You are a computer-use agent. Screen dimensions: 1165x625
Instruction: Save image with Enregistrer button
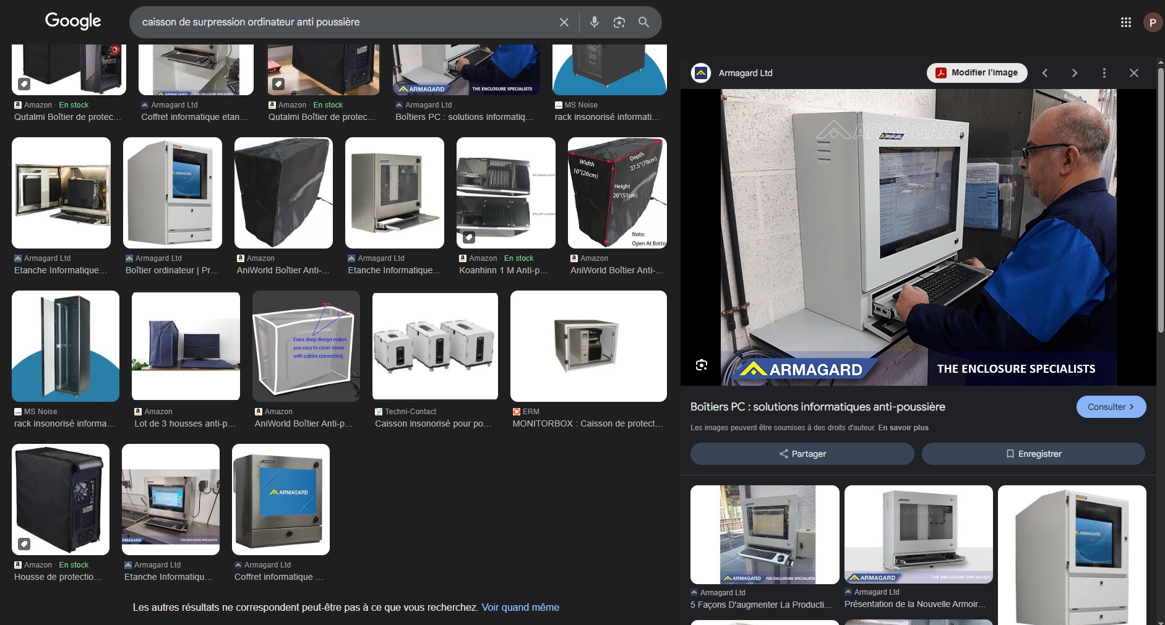(1033, 454)
